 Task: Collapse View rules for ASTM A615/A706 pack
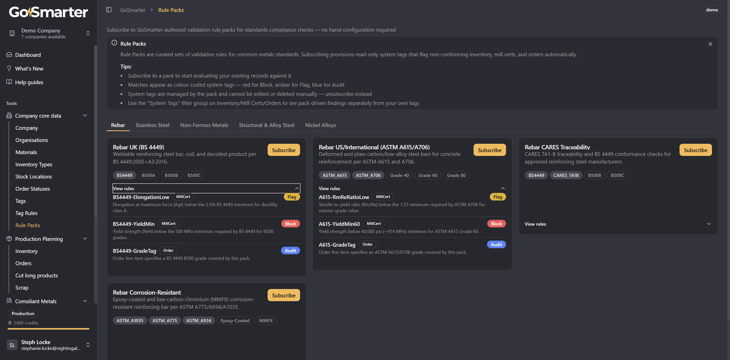coord(412,188)
